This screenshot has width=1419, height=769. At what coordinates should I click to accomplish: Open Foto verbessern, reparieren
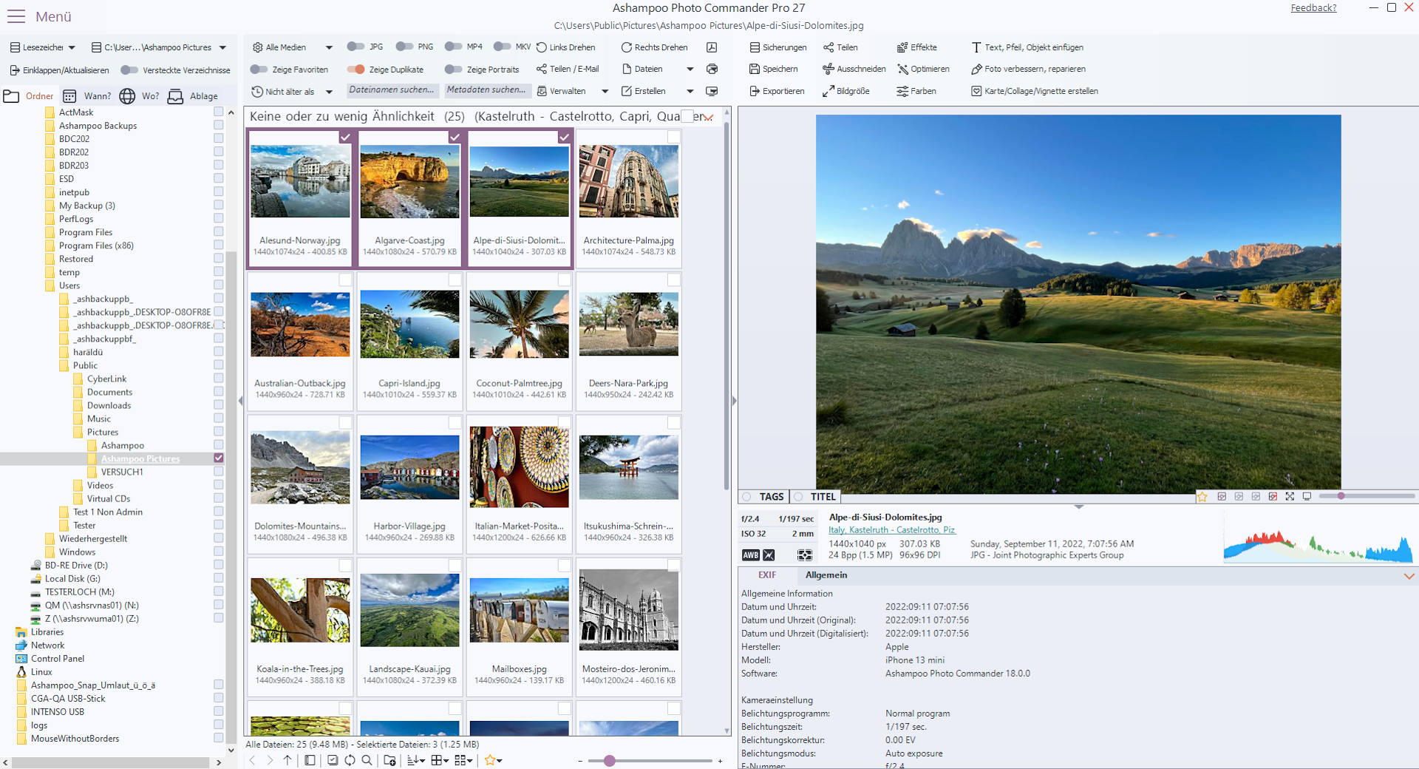click(1028, 69)
